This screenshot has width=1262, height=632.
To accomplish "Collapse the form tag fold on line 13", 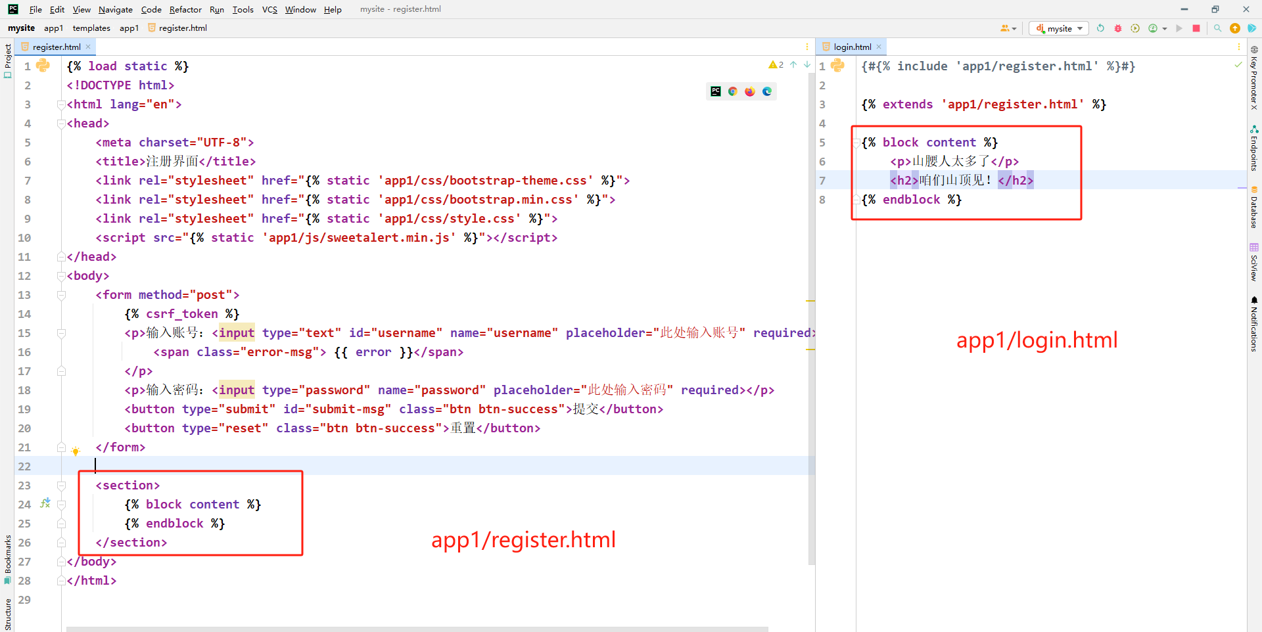I will 61,295.
